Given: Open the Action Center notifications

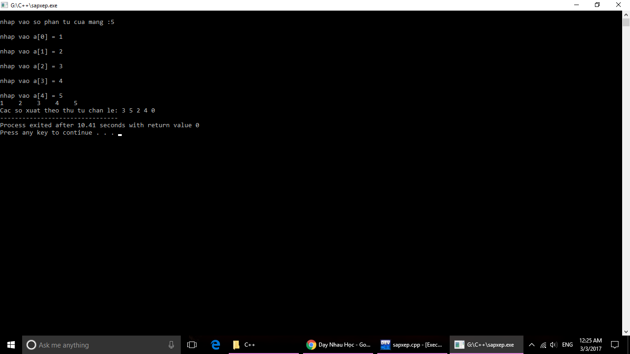Looking at the screenshot, I should point(614,345).
